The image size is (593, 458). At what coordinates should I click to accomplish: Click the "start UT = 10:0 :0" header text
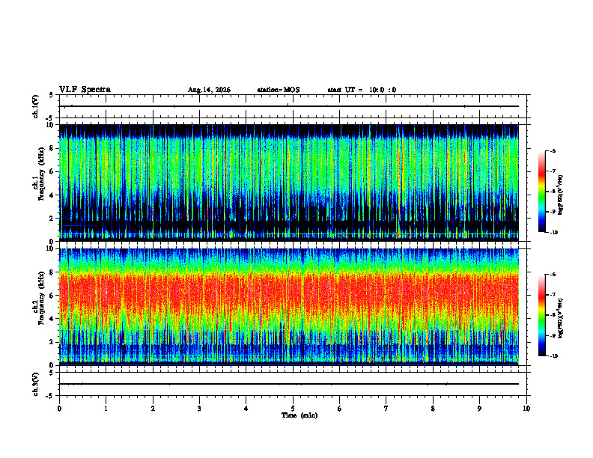point(362,90)
